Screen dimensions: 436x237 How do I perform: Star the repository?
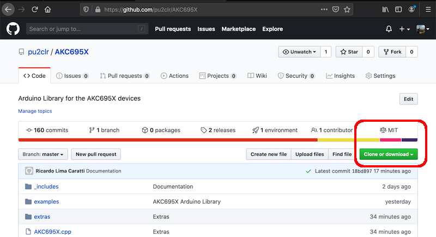[349, 52]
